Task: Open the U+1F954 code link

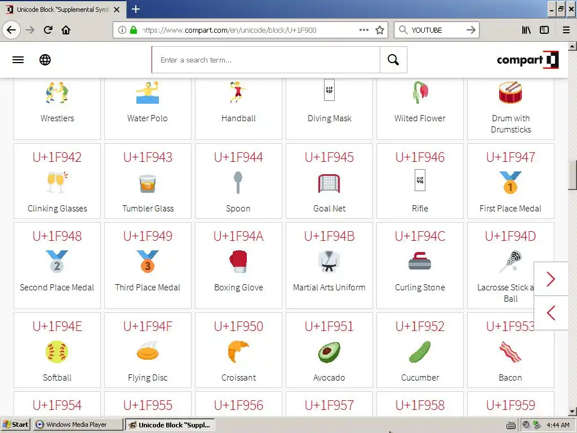Action: tap(57, 405)
